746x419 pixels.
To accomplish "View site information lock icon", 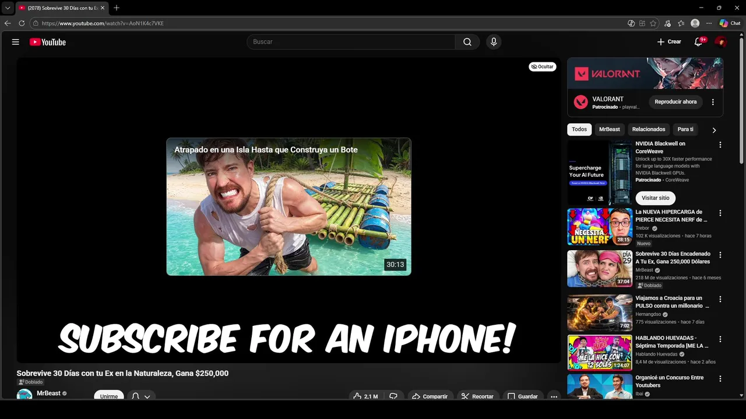I will tap(36, 23).
